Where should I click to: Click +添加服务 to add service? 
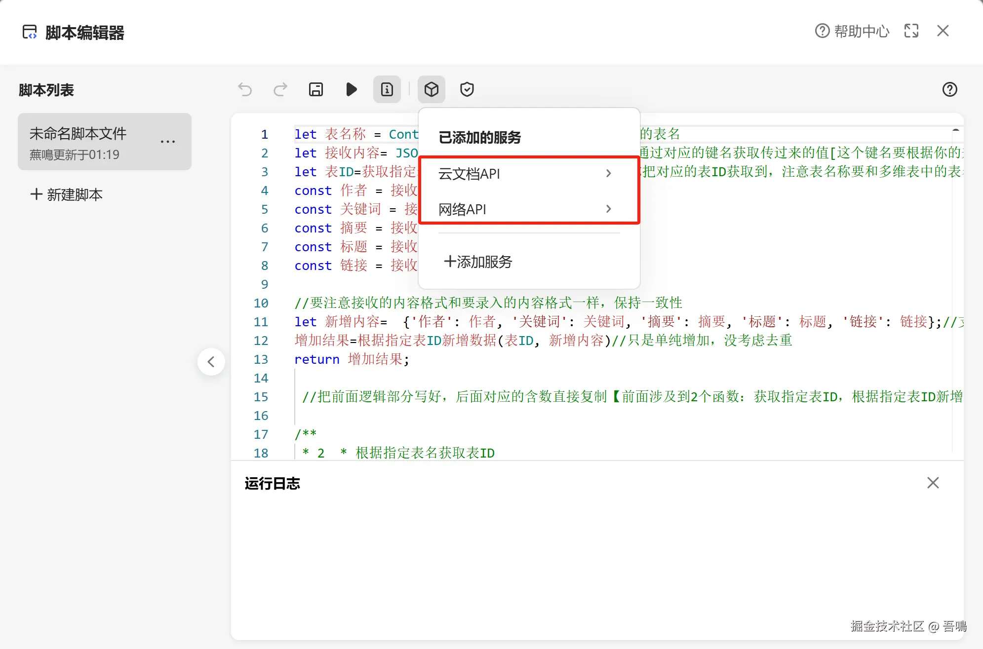point(478,262)
